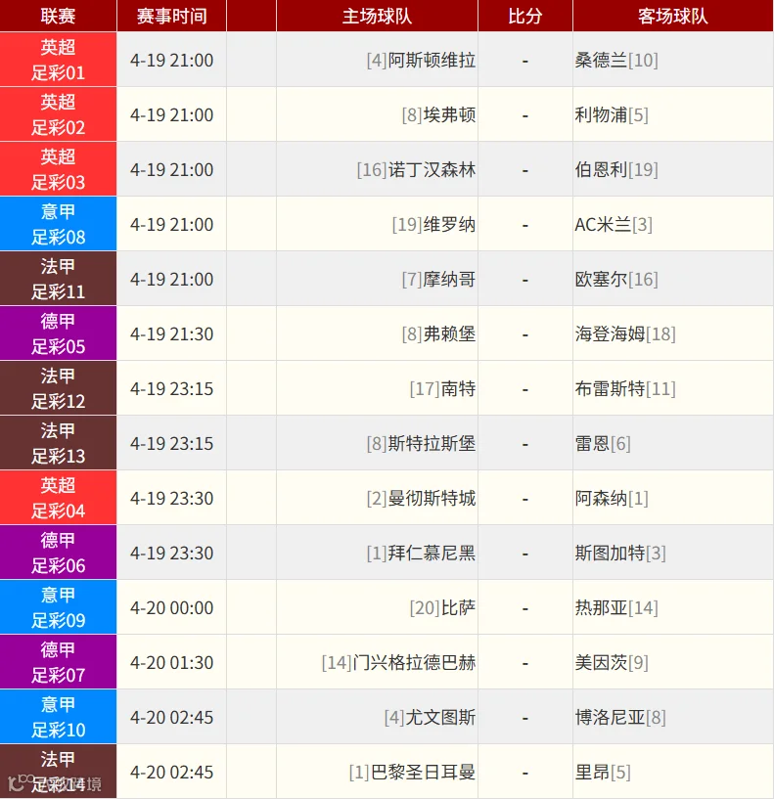
Task: Select the 法甲 足彩13 league cell
Action: [x=58, y=443]
